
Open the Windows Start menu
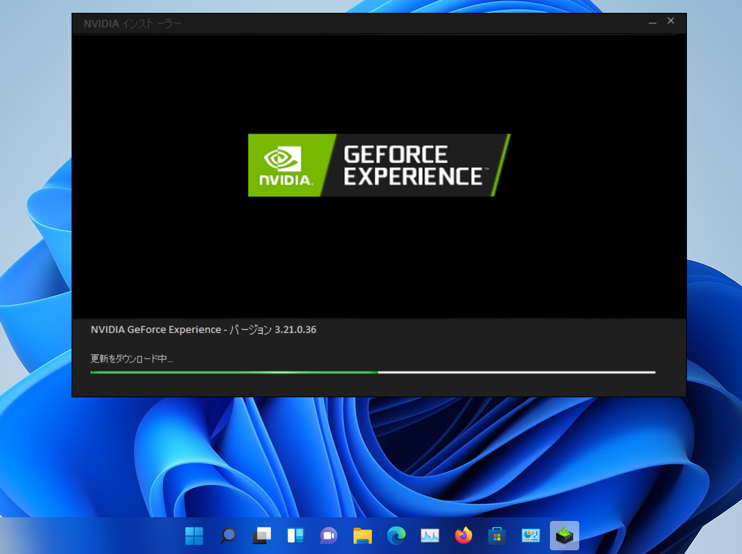point(194,536)
